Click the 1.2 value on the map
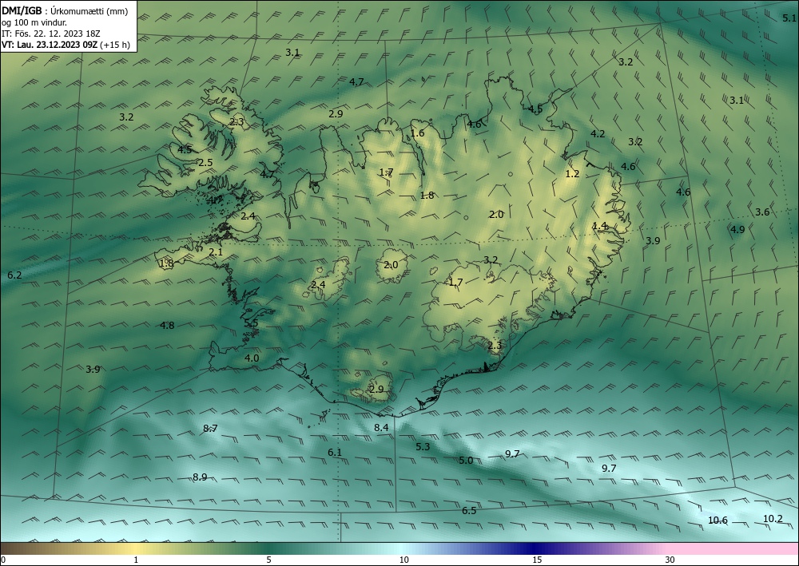Screen dimensions: 799x566 point(573,173)
